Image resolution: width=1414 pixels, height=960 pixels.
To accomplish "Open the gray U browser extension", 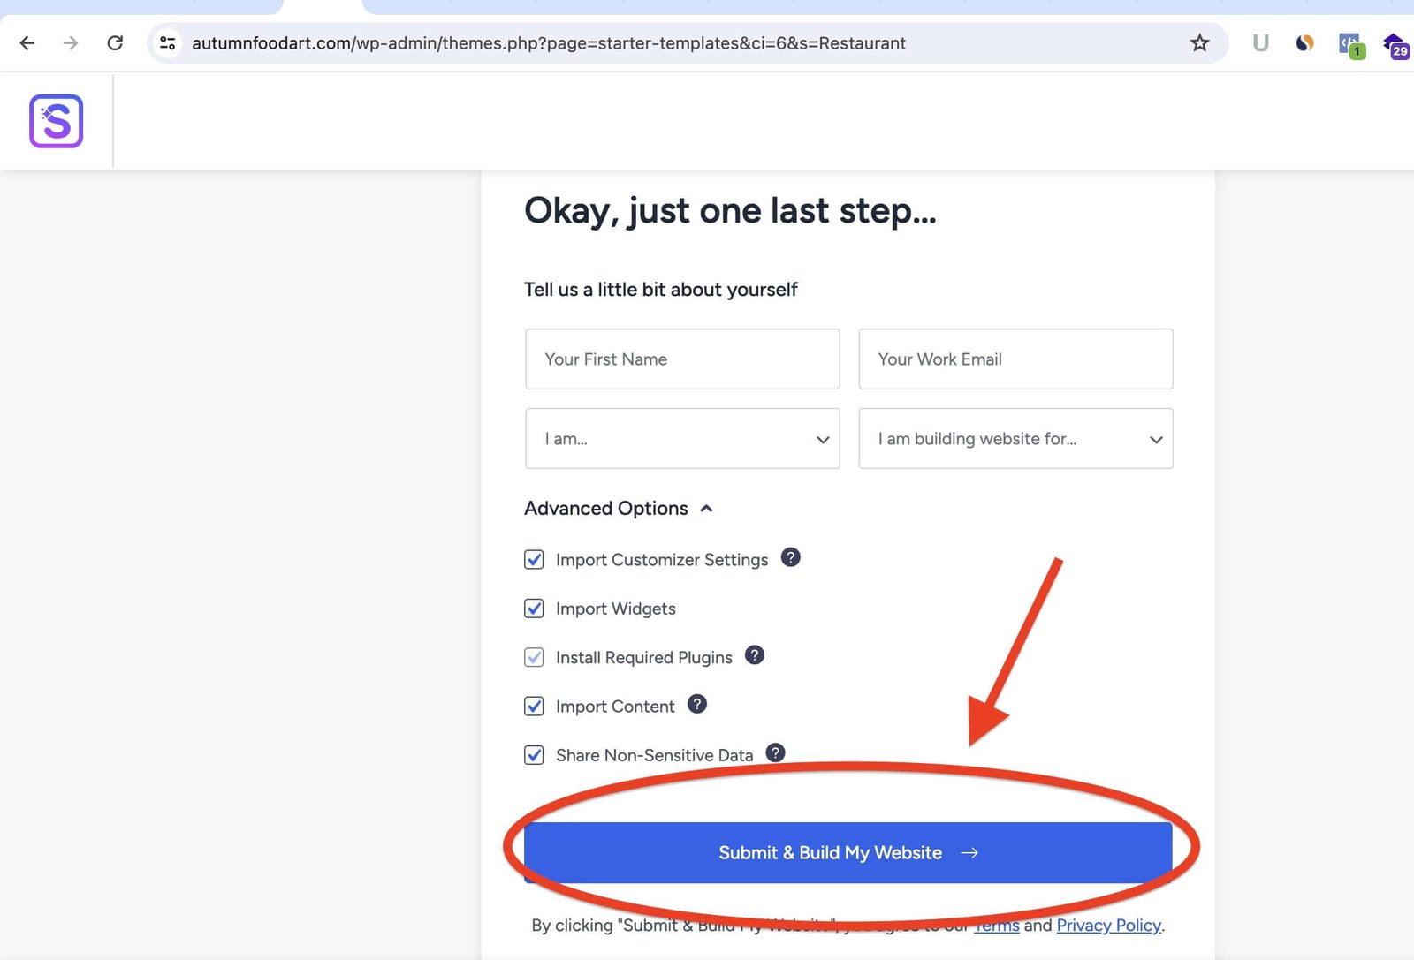I will coord(1260,42).
